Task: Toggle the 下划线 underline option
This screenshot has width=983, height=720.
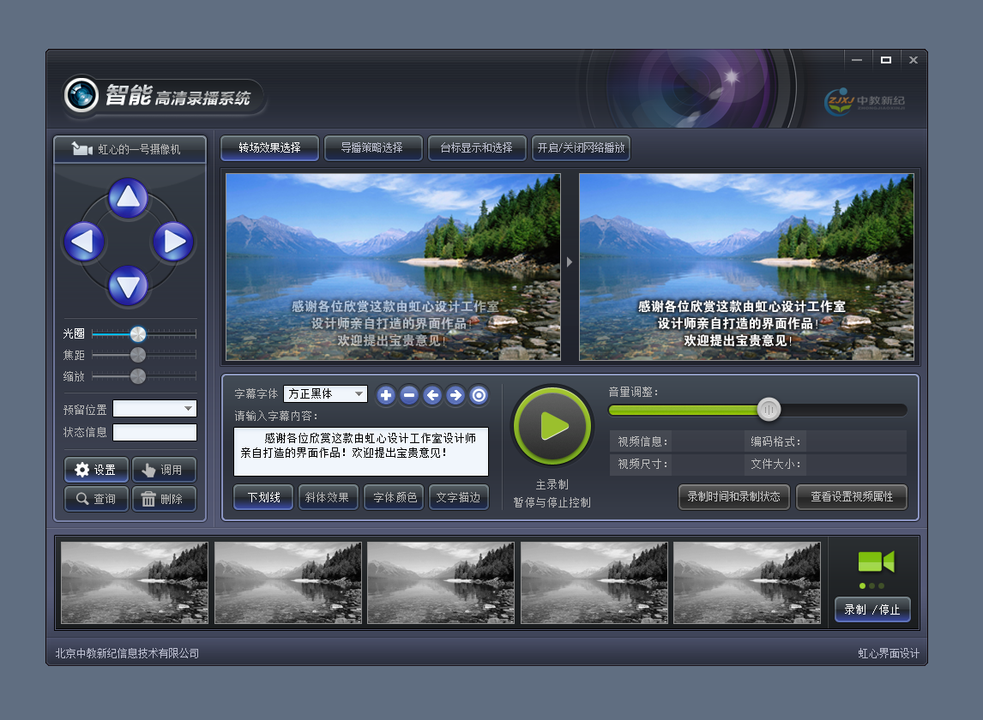Action: pyautogui.click(x=263, y=497)
